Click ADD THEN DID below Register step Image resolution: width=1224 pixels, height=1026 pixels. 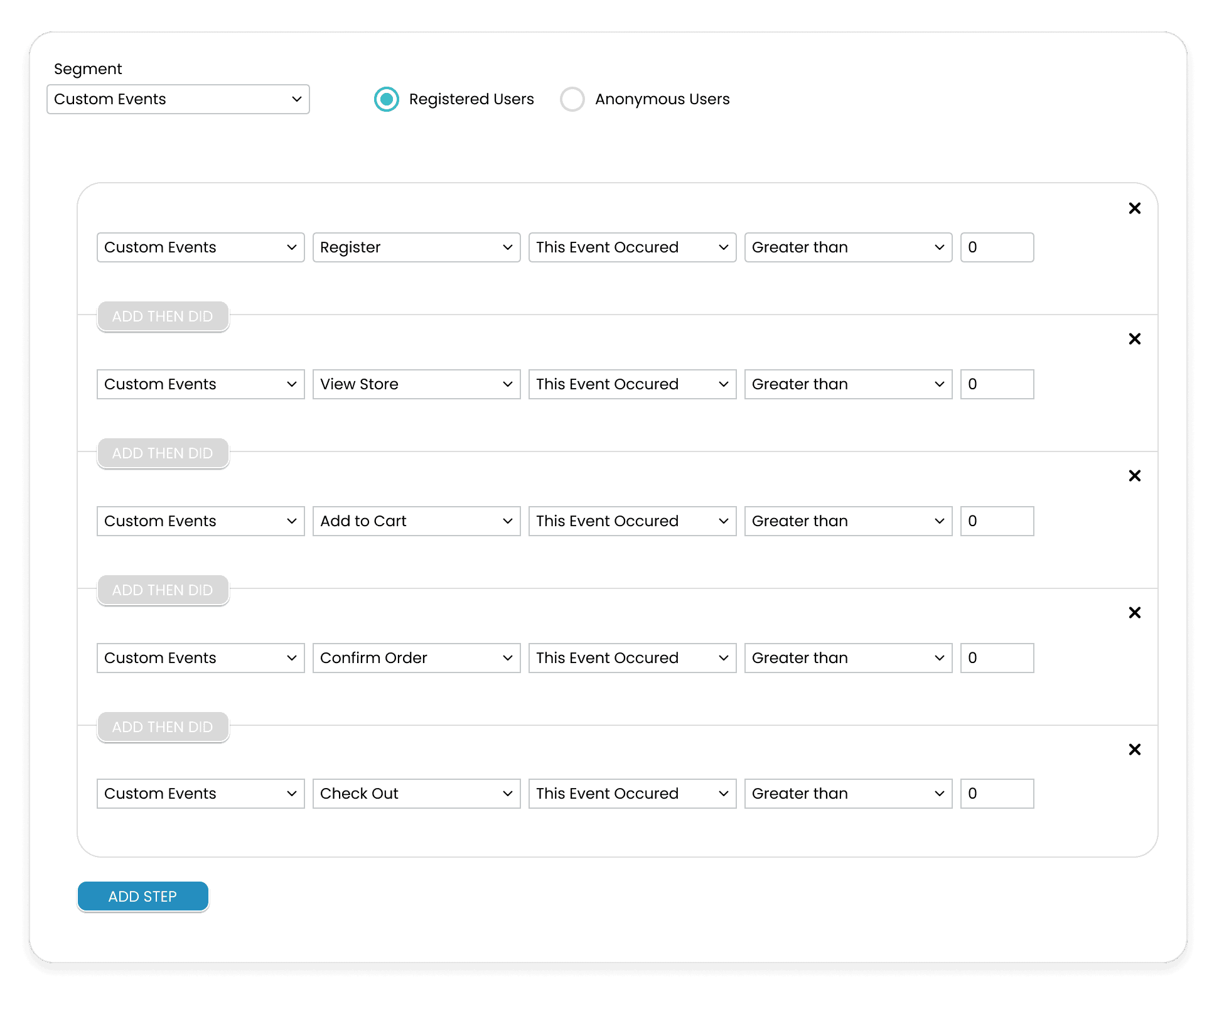click(x=163, y=316)
